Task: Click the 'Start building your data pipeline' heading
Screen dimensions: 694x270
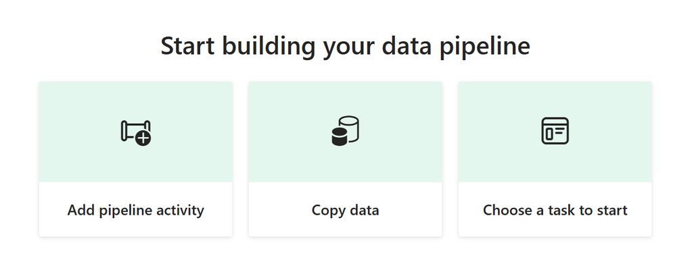Action: (345, 46)
